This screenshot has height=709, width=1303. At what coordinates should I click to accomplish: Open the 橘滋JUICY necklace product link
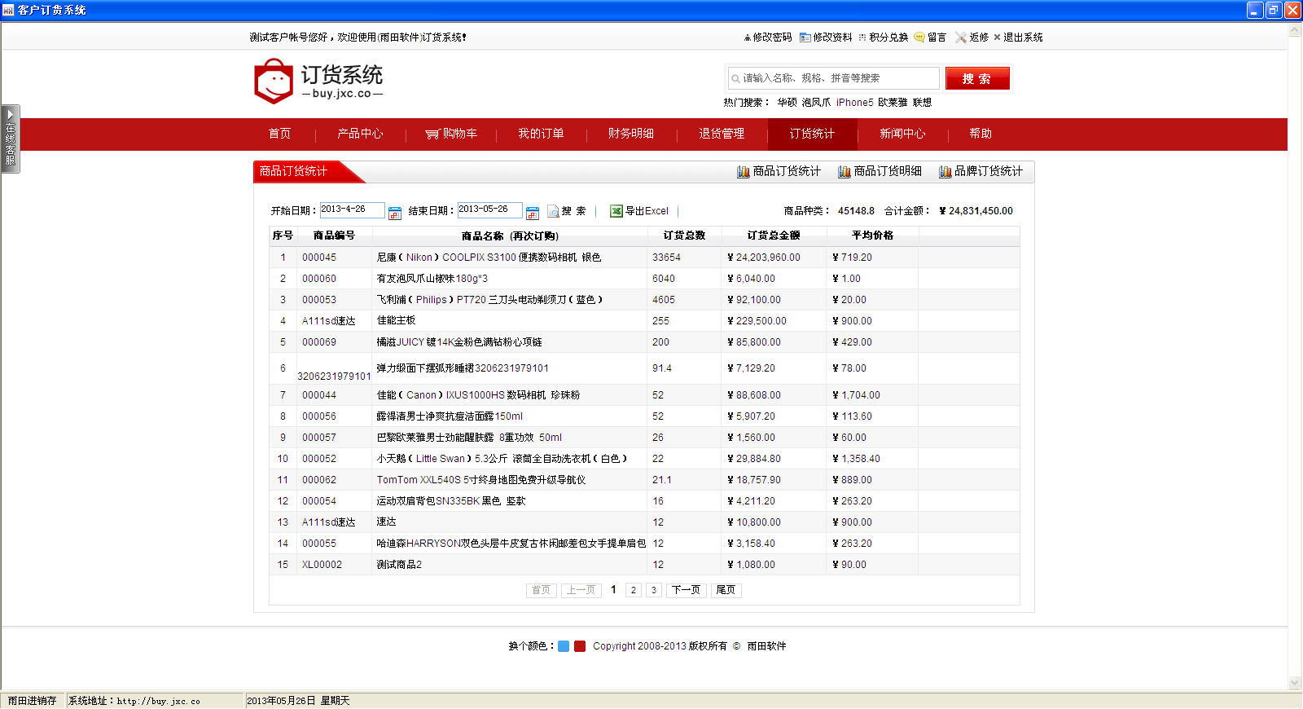tap(459, 342)
